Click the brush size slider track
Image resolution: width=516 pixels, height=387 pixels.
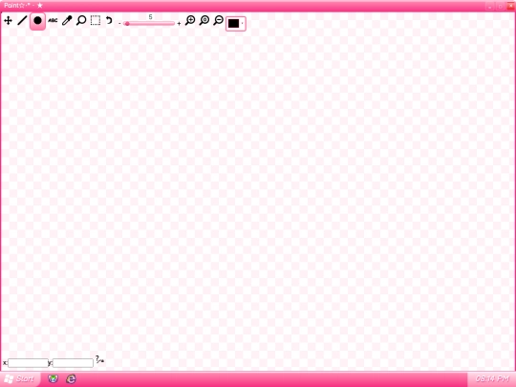click(x=149, y=24)
